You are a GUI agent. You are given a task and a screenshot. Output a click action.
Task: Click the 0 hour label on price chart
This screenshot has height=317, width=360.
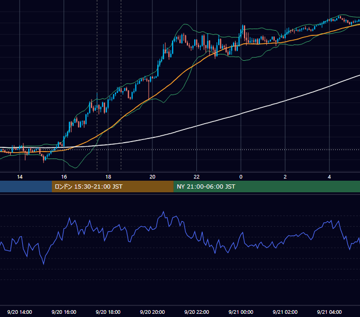click(241, 177)
